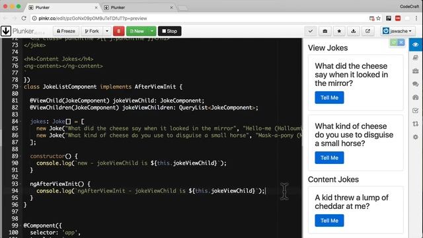Screen dimensions: 423x238
Task: Click Tell Me under the mirror joke
Action: (x=329, y=98)
